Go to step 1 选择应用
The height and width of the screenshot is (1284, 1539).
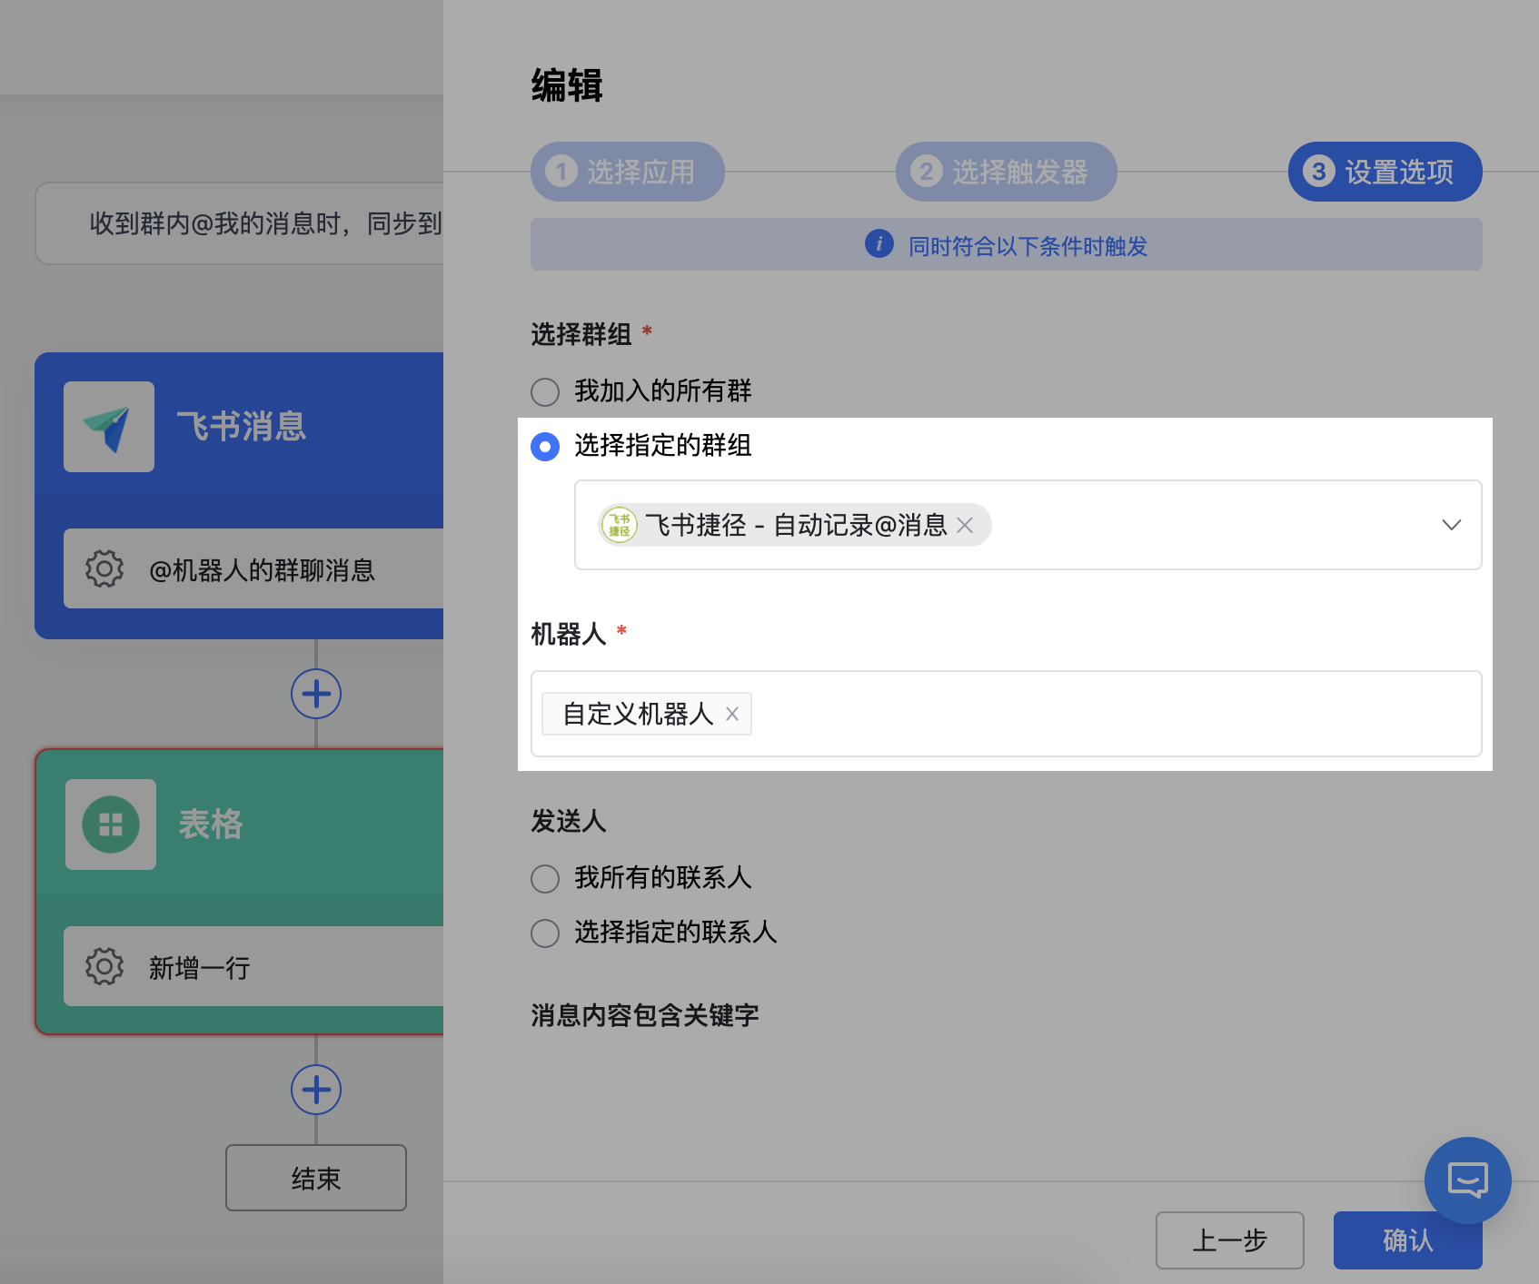tap(628, 172)
